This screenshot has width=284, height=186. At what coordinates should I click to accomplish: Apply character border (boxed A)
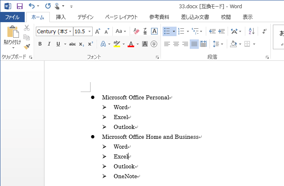tap(154, 32)
